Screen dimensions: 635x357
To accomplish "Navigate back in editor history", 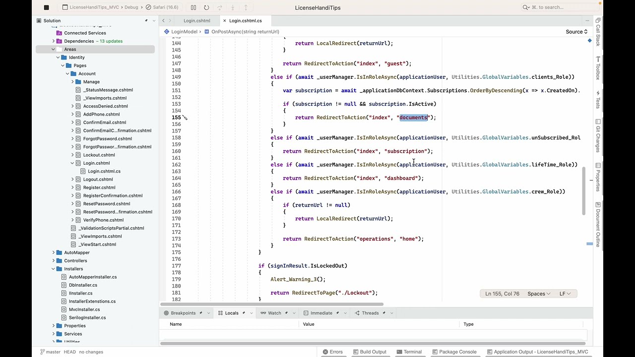I will click(163, 21).
